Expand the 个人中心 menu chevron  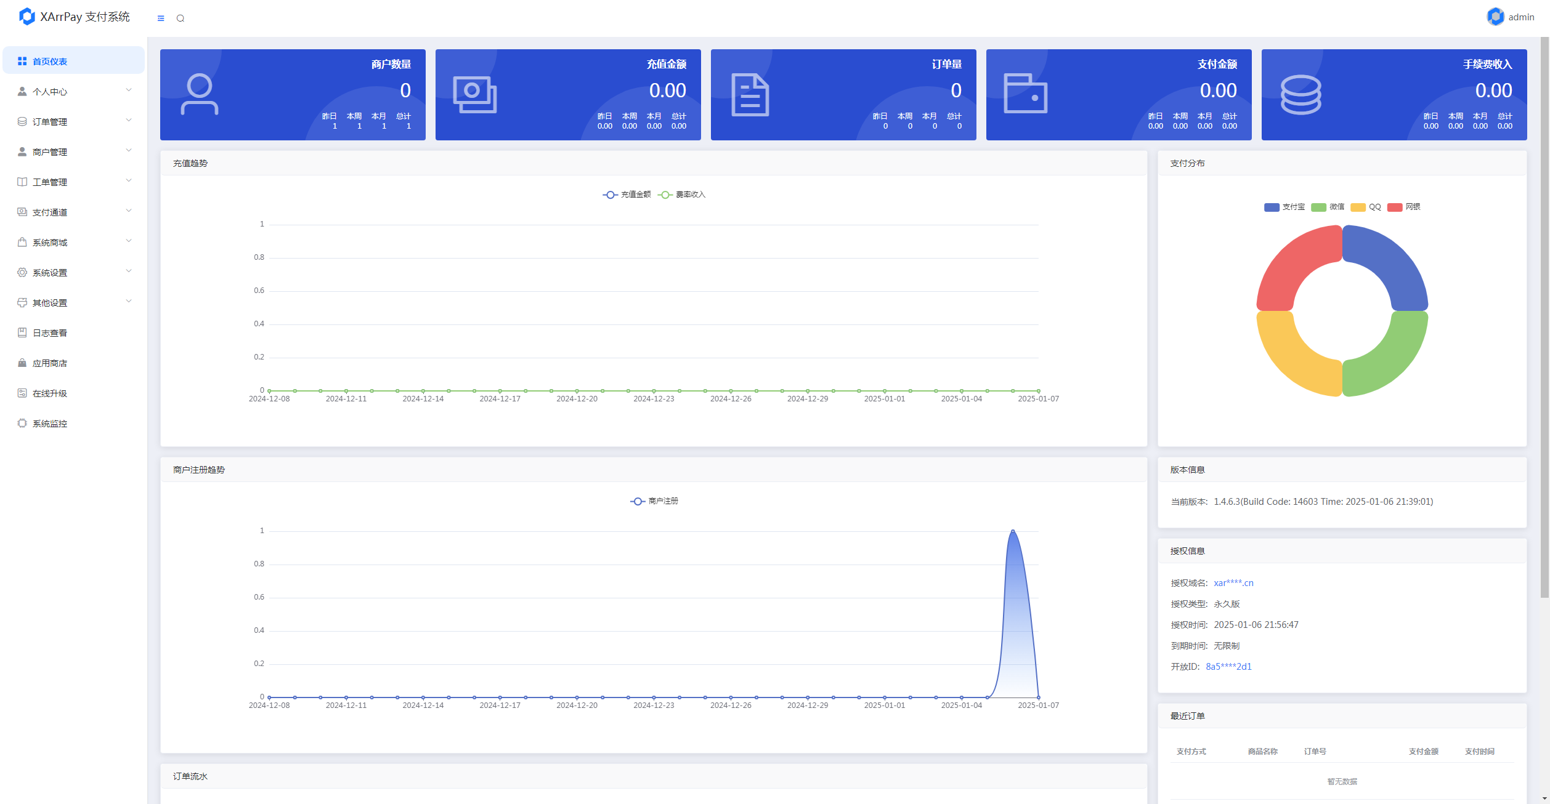[x=129, y=90]
